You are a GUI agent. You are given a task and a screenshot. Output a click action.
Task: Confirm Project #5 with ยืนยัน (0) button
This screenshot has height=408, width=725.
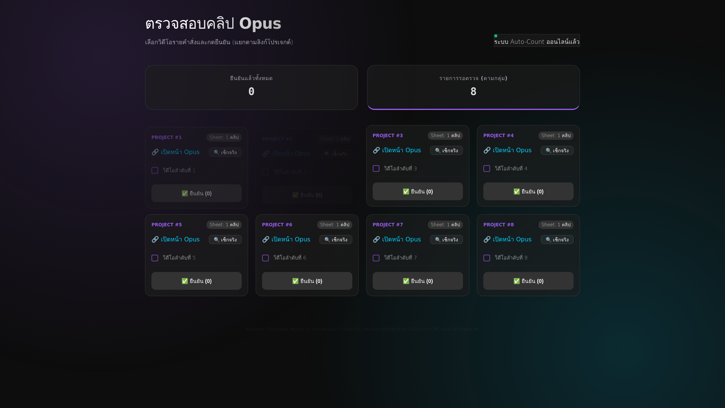click(196, 281)
